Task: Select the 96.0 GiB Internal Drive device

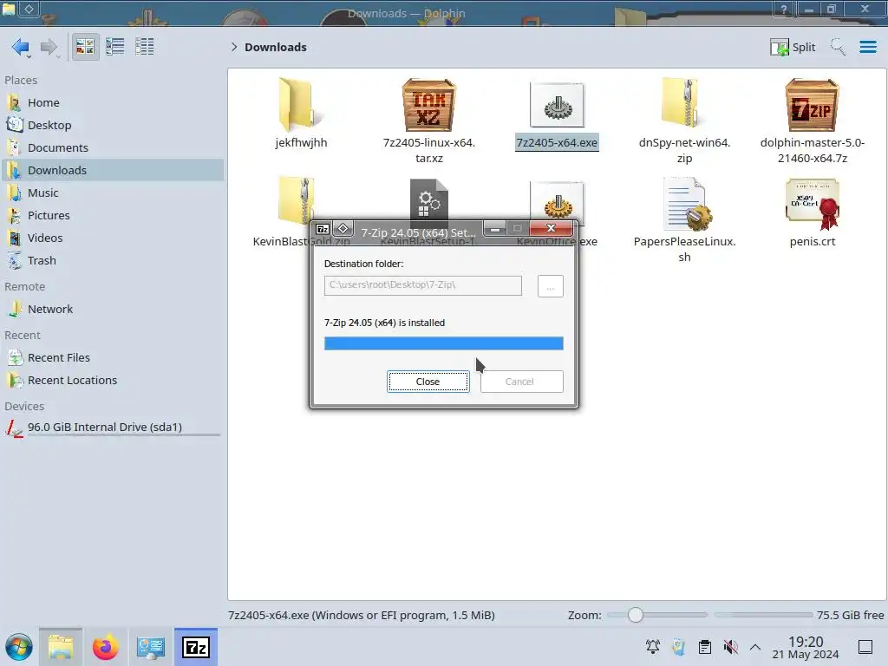Action: (112, 428)
